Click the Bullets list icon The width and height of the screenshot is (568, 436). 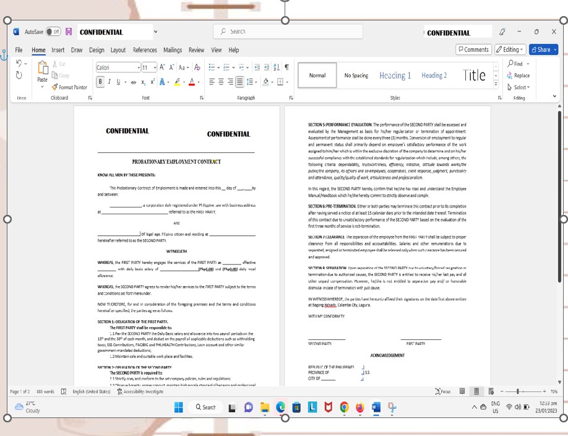212,67
